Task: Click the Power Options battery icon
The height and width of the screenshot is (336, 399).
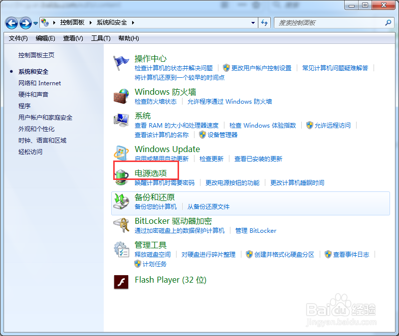Action: coord(122,177)
